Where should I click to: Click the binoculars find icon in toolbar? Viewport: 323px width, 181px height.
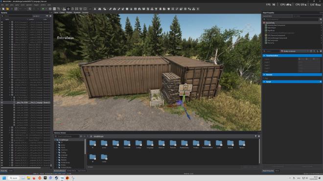pyautogui.click(x=100, y=9)
